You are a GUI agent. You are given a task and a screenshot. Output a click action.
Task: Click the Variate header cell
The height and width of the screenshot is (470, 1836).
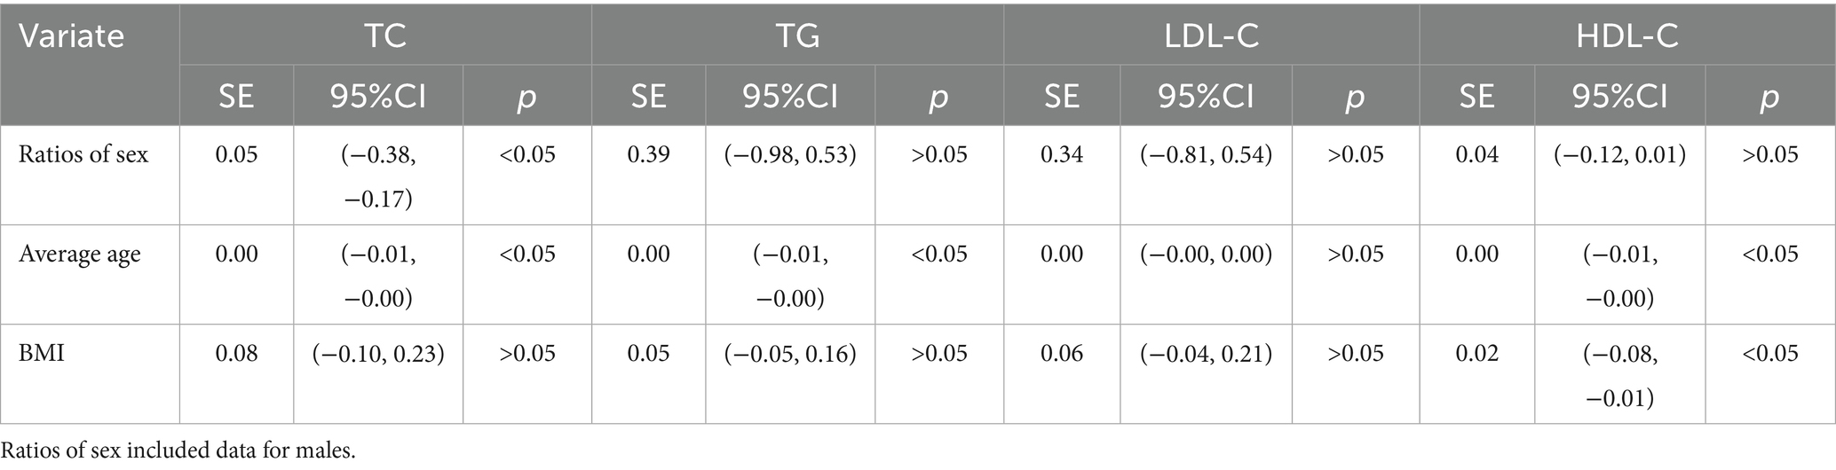pos(73,37)
